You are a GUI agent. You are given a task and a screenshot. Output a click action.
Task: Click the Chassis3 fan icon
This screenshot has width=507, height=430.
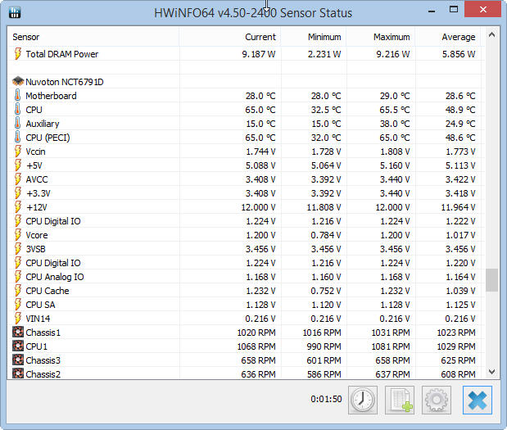18,360
